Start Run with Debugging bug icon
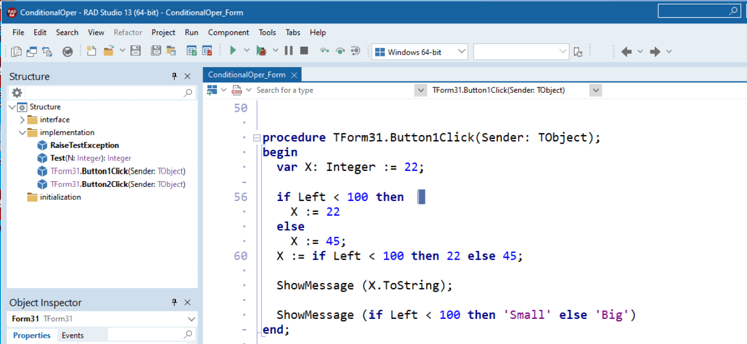The width and height of the screenshot is (747, 344). click(x=261, y=51)
